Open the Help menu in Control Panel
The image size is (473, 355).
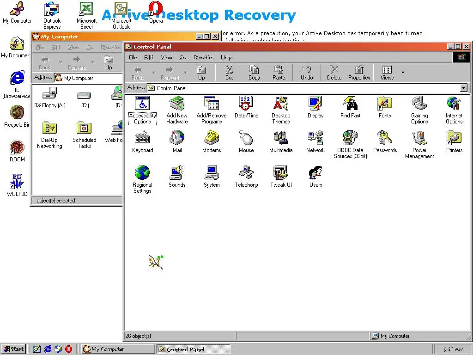[x=226, y=57]
